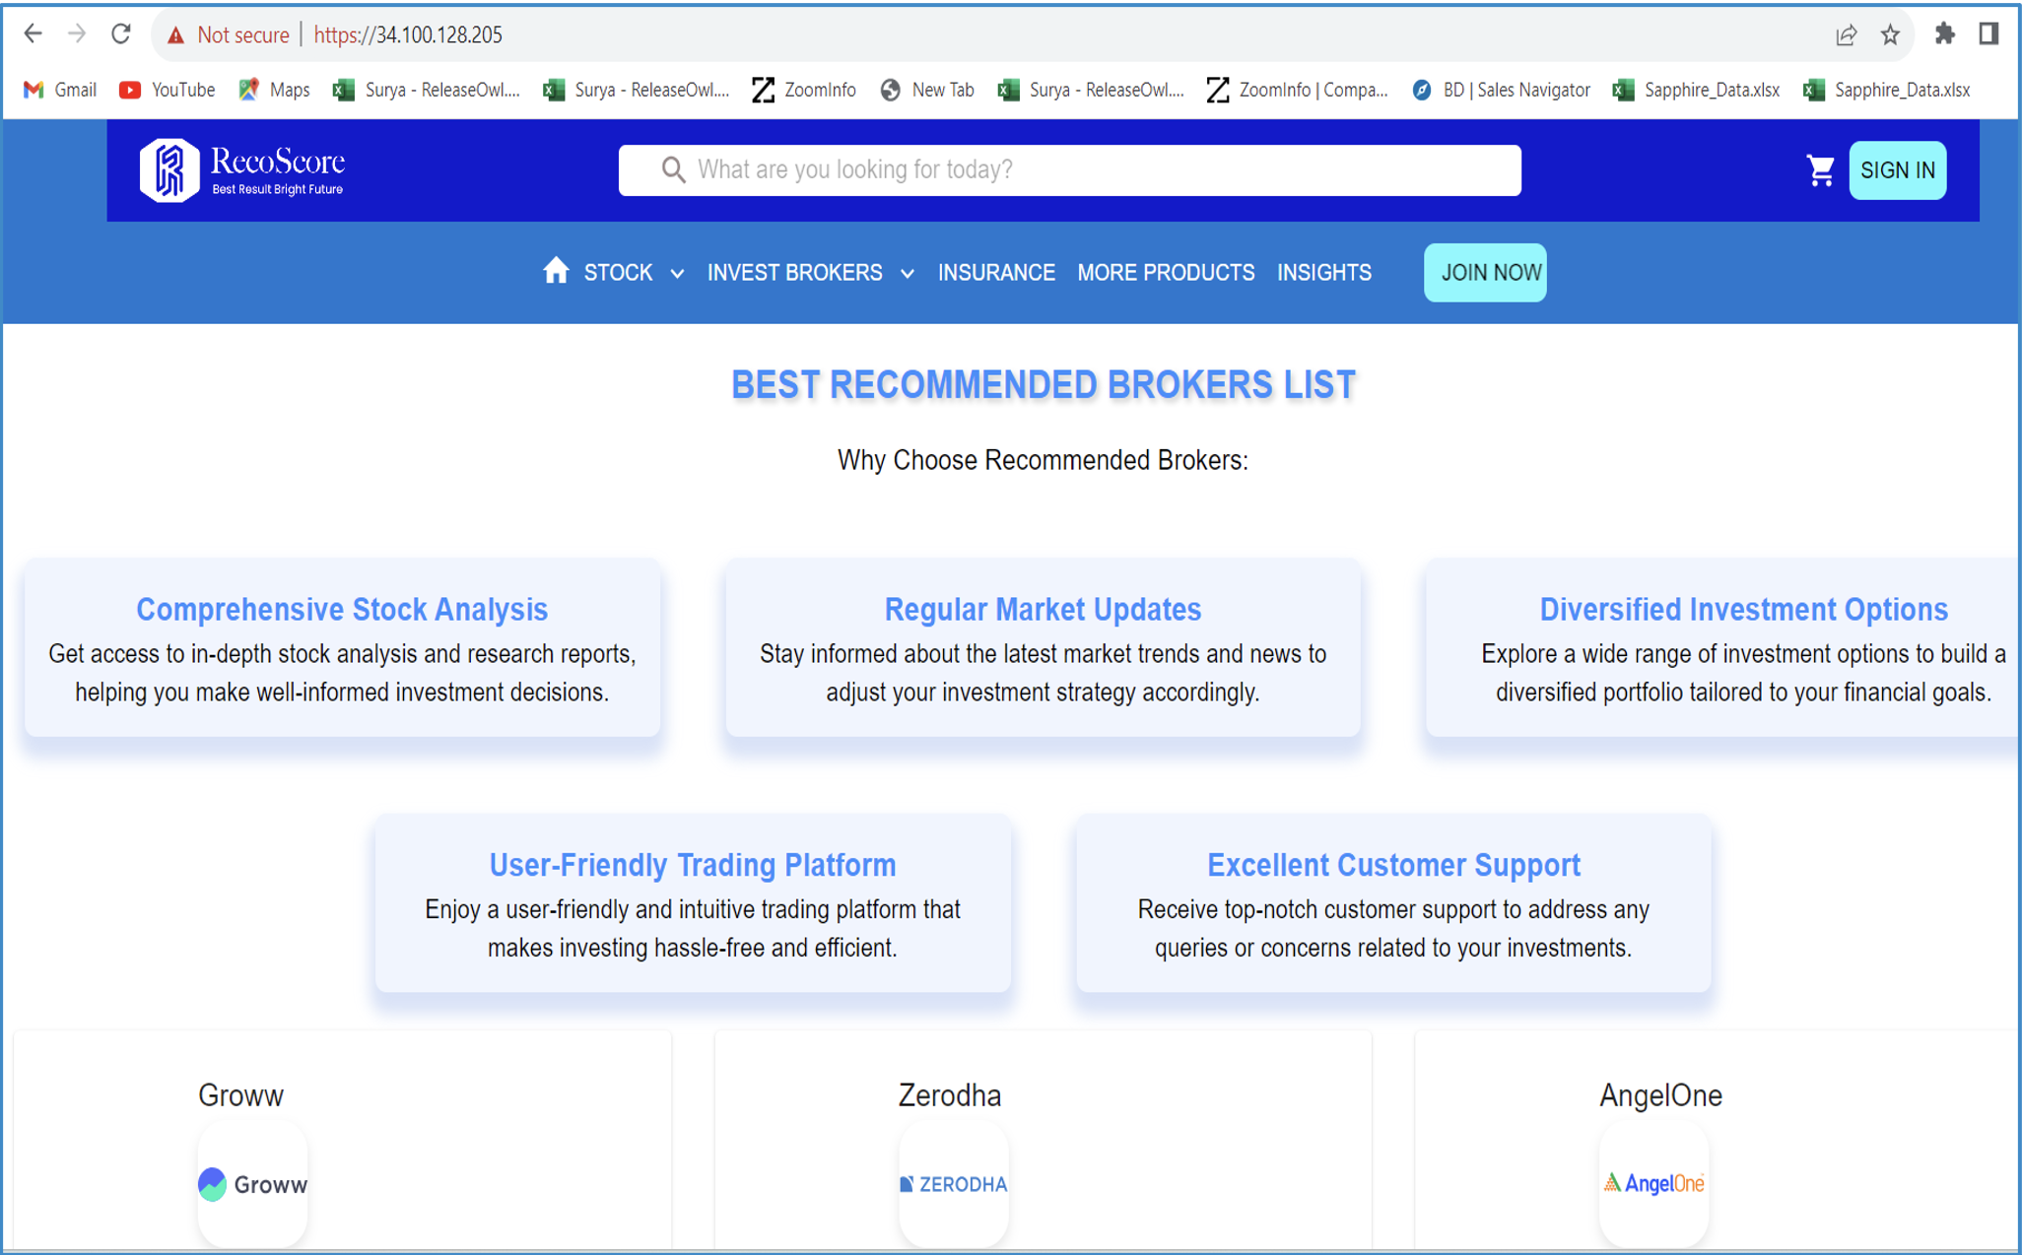Click the search box 'What are you looking for today?'
2022x1255 pixels.
(x=1069, y=169)
